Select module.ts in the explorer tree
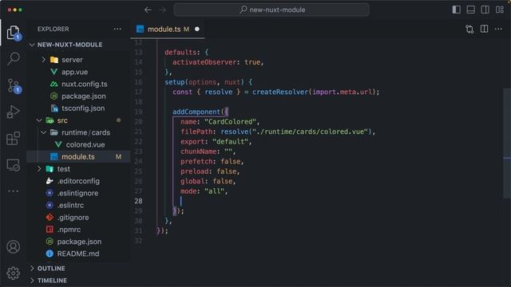Viewport: 511px width, 287px height. 78,157
